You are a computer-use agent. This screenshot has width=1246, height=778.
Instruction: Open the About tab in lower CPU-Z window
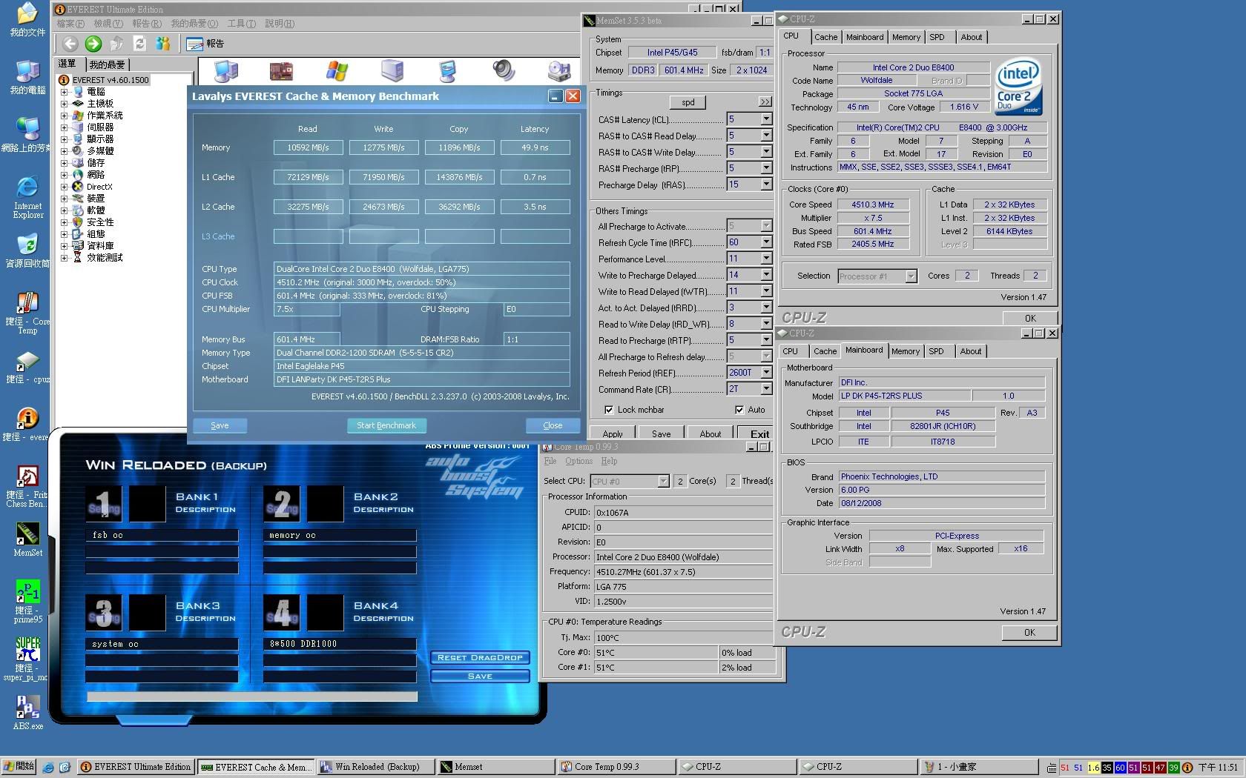(970, 351)
